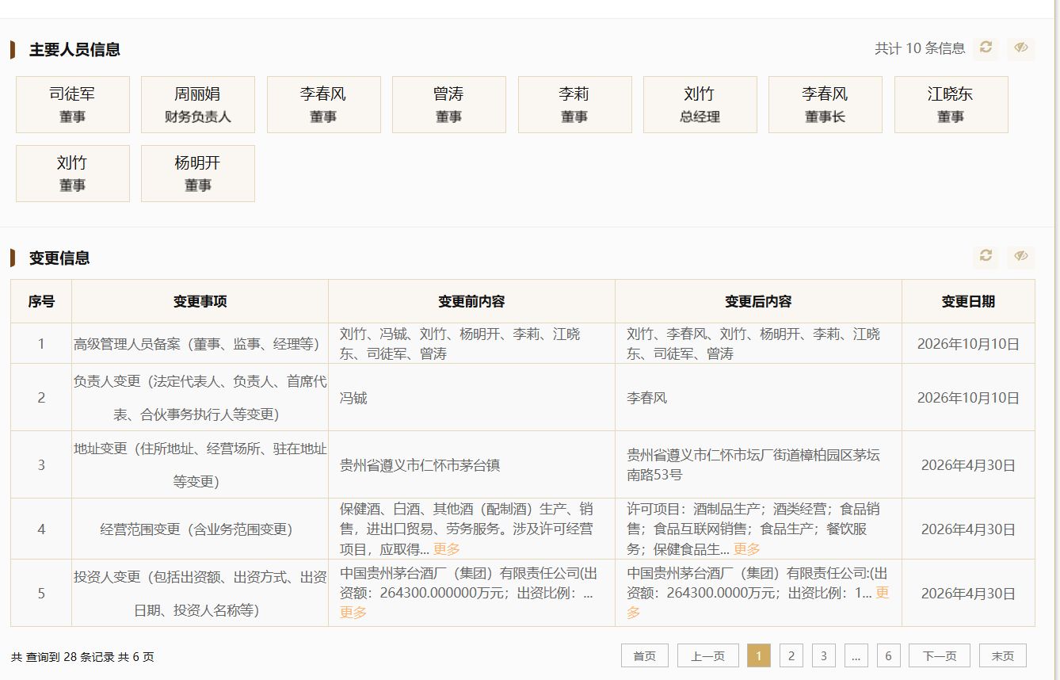The height and width of the screenshot is (680, 1060).
Task: Click the 上一页 pagination button
Action: click(x=708, y=656)
